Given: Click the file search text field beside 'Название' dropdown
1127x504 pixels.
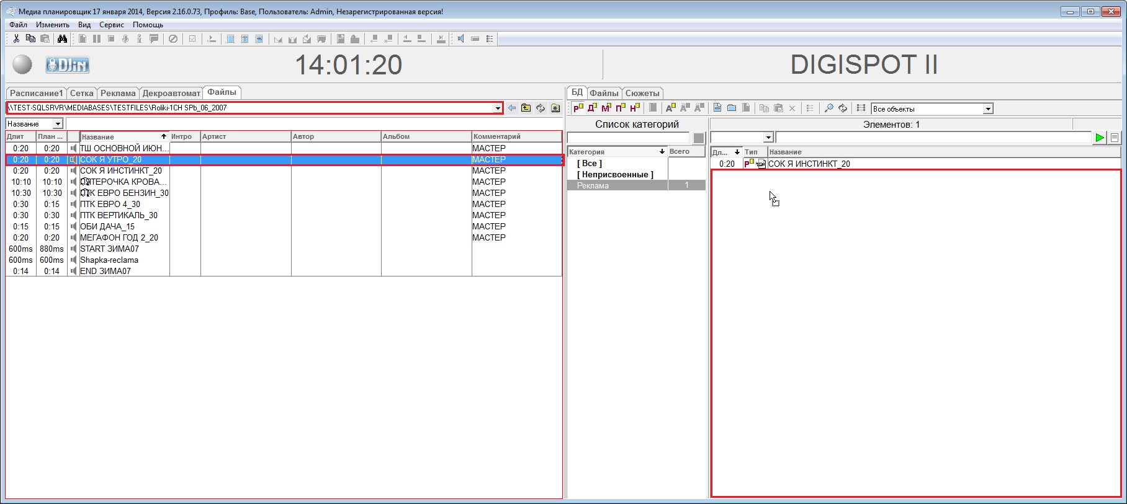Looking at the screenshot, I should click(x=314, y=124).
